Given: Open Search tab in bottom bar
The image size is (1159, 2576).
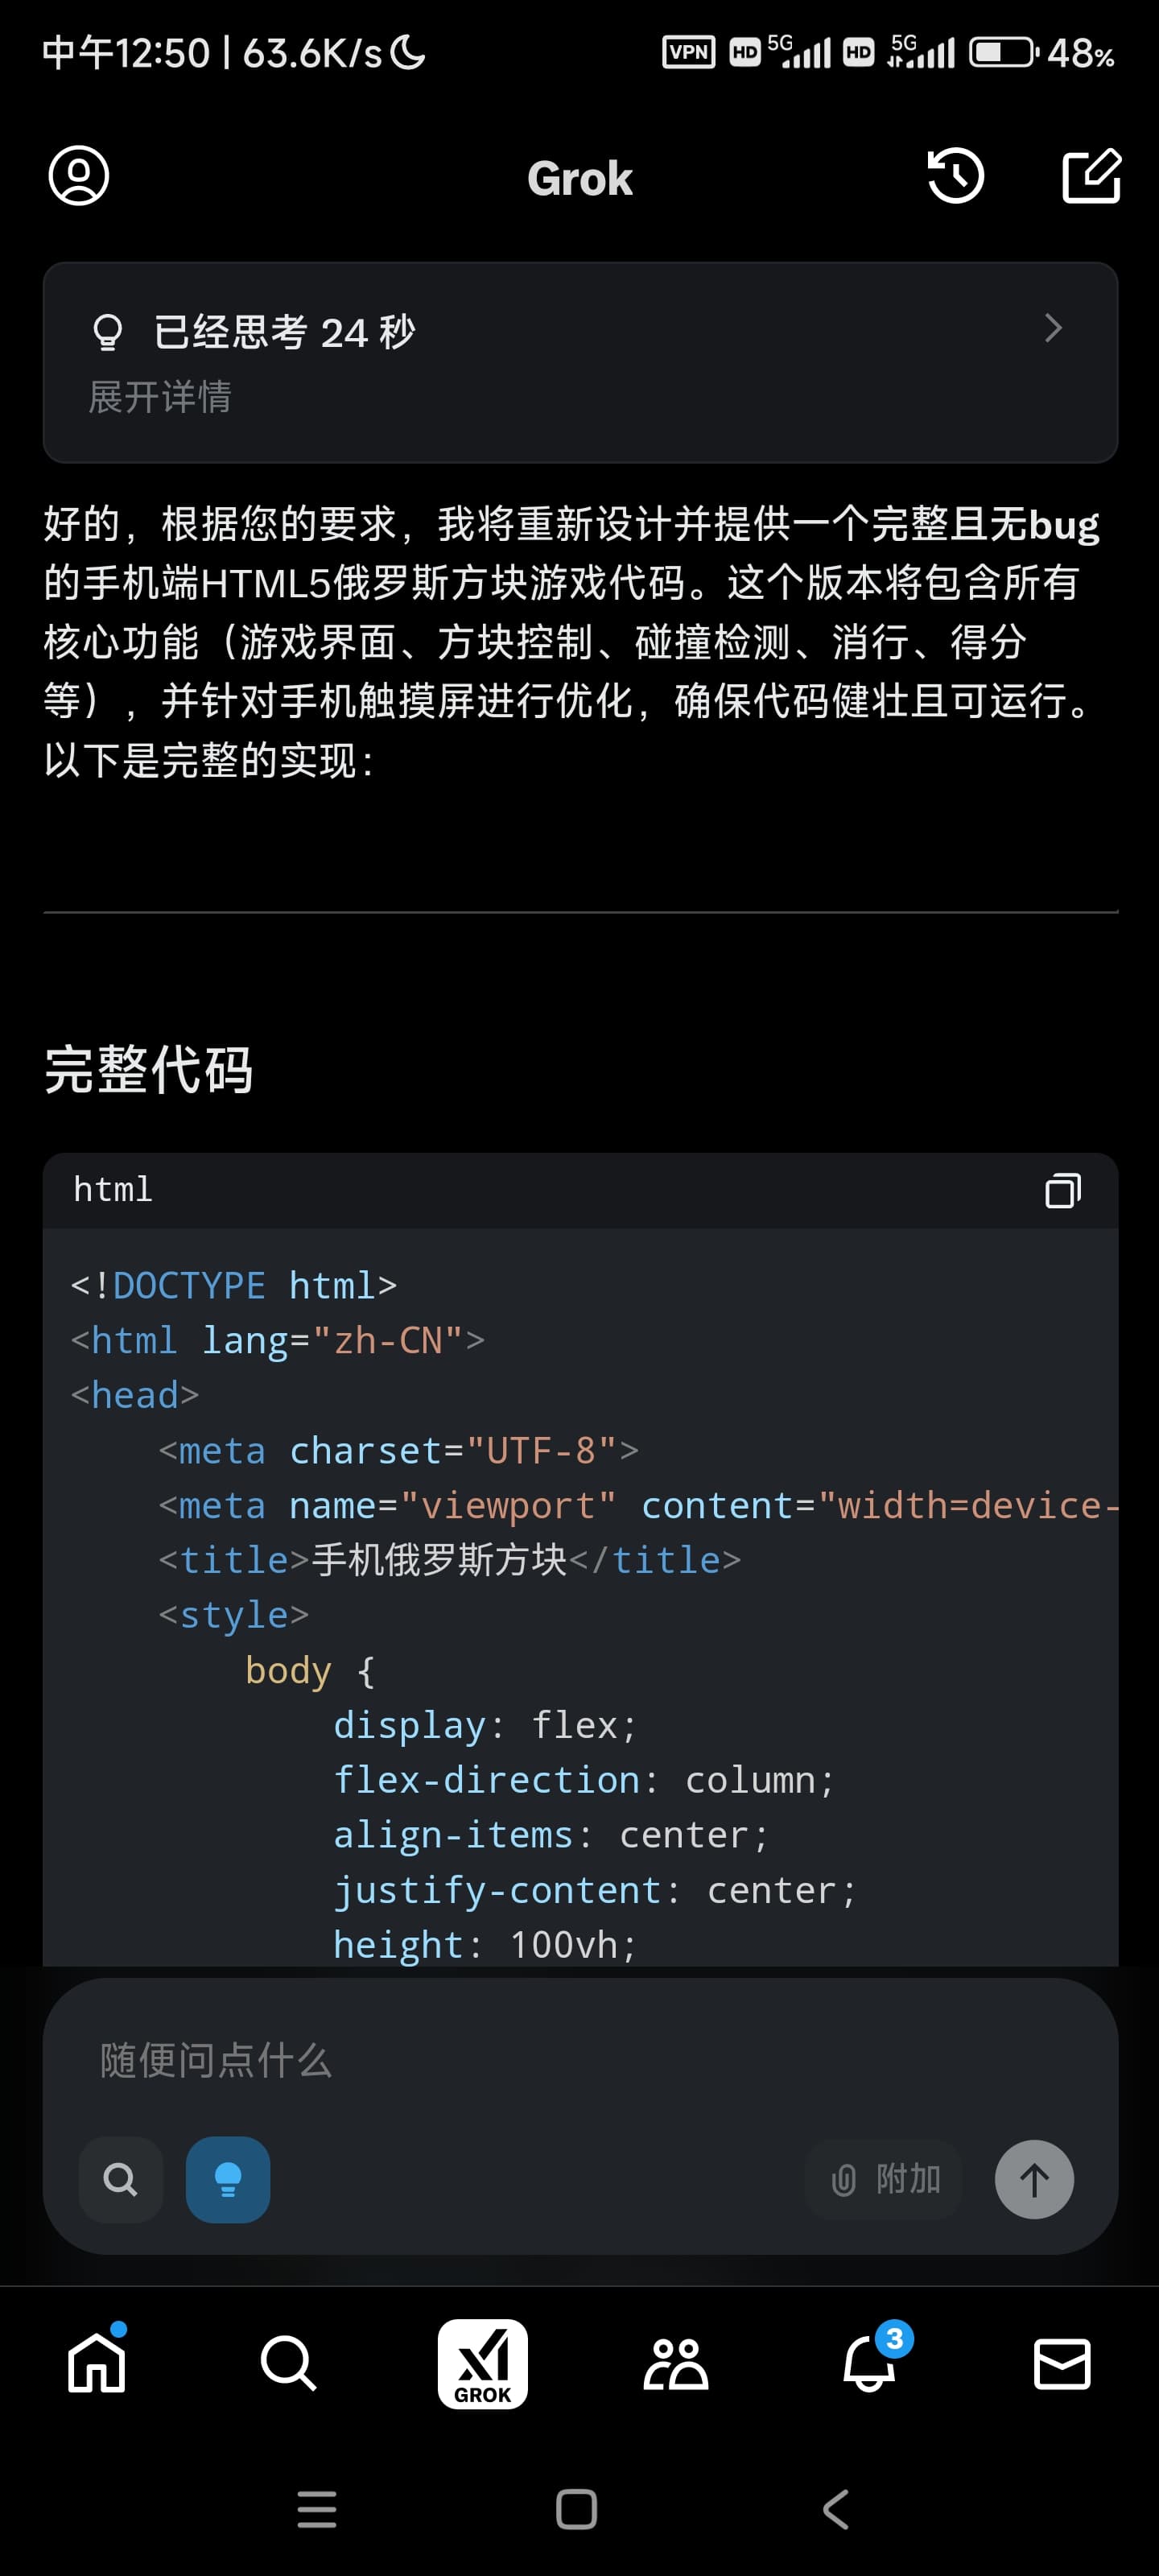Looking at the screenshot, I should coord(288,2364).
